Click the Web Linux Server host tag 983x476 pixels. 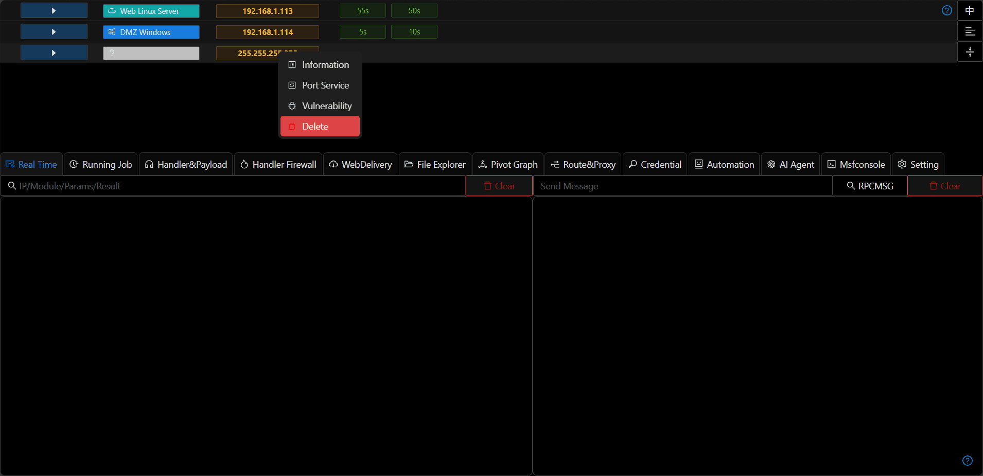(151, 11)
